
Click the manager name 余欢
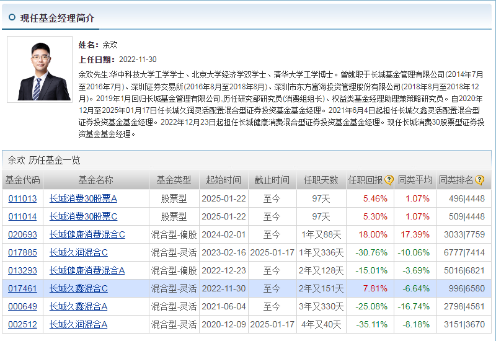coord(110,45)
